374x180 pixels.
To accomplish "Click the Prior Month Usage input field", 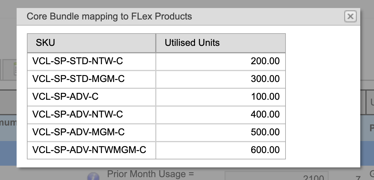I will pyautogui.click(x=276, y=177).
